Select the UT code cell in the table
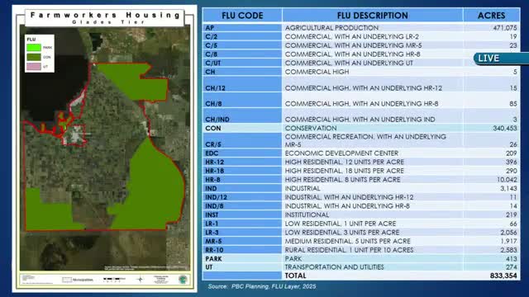This screenshot has width=529, height=297. pos(242,267)
